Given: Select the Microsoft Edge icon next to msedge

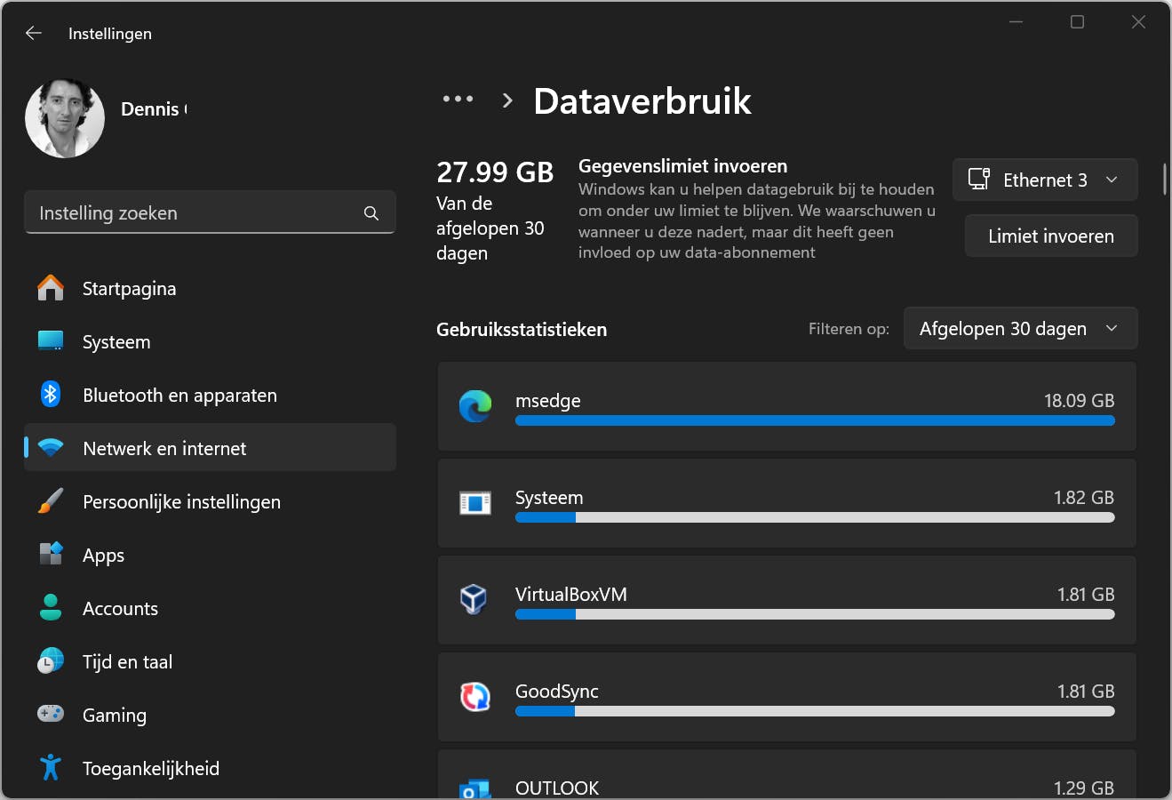Looking at the screenshot, I should point(475,406).
